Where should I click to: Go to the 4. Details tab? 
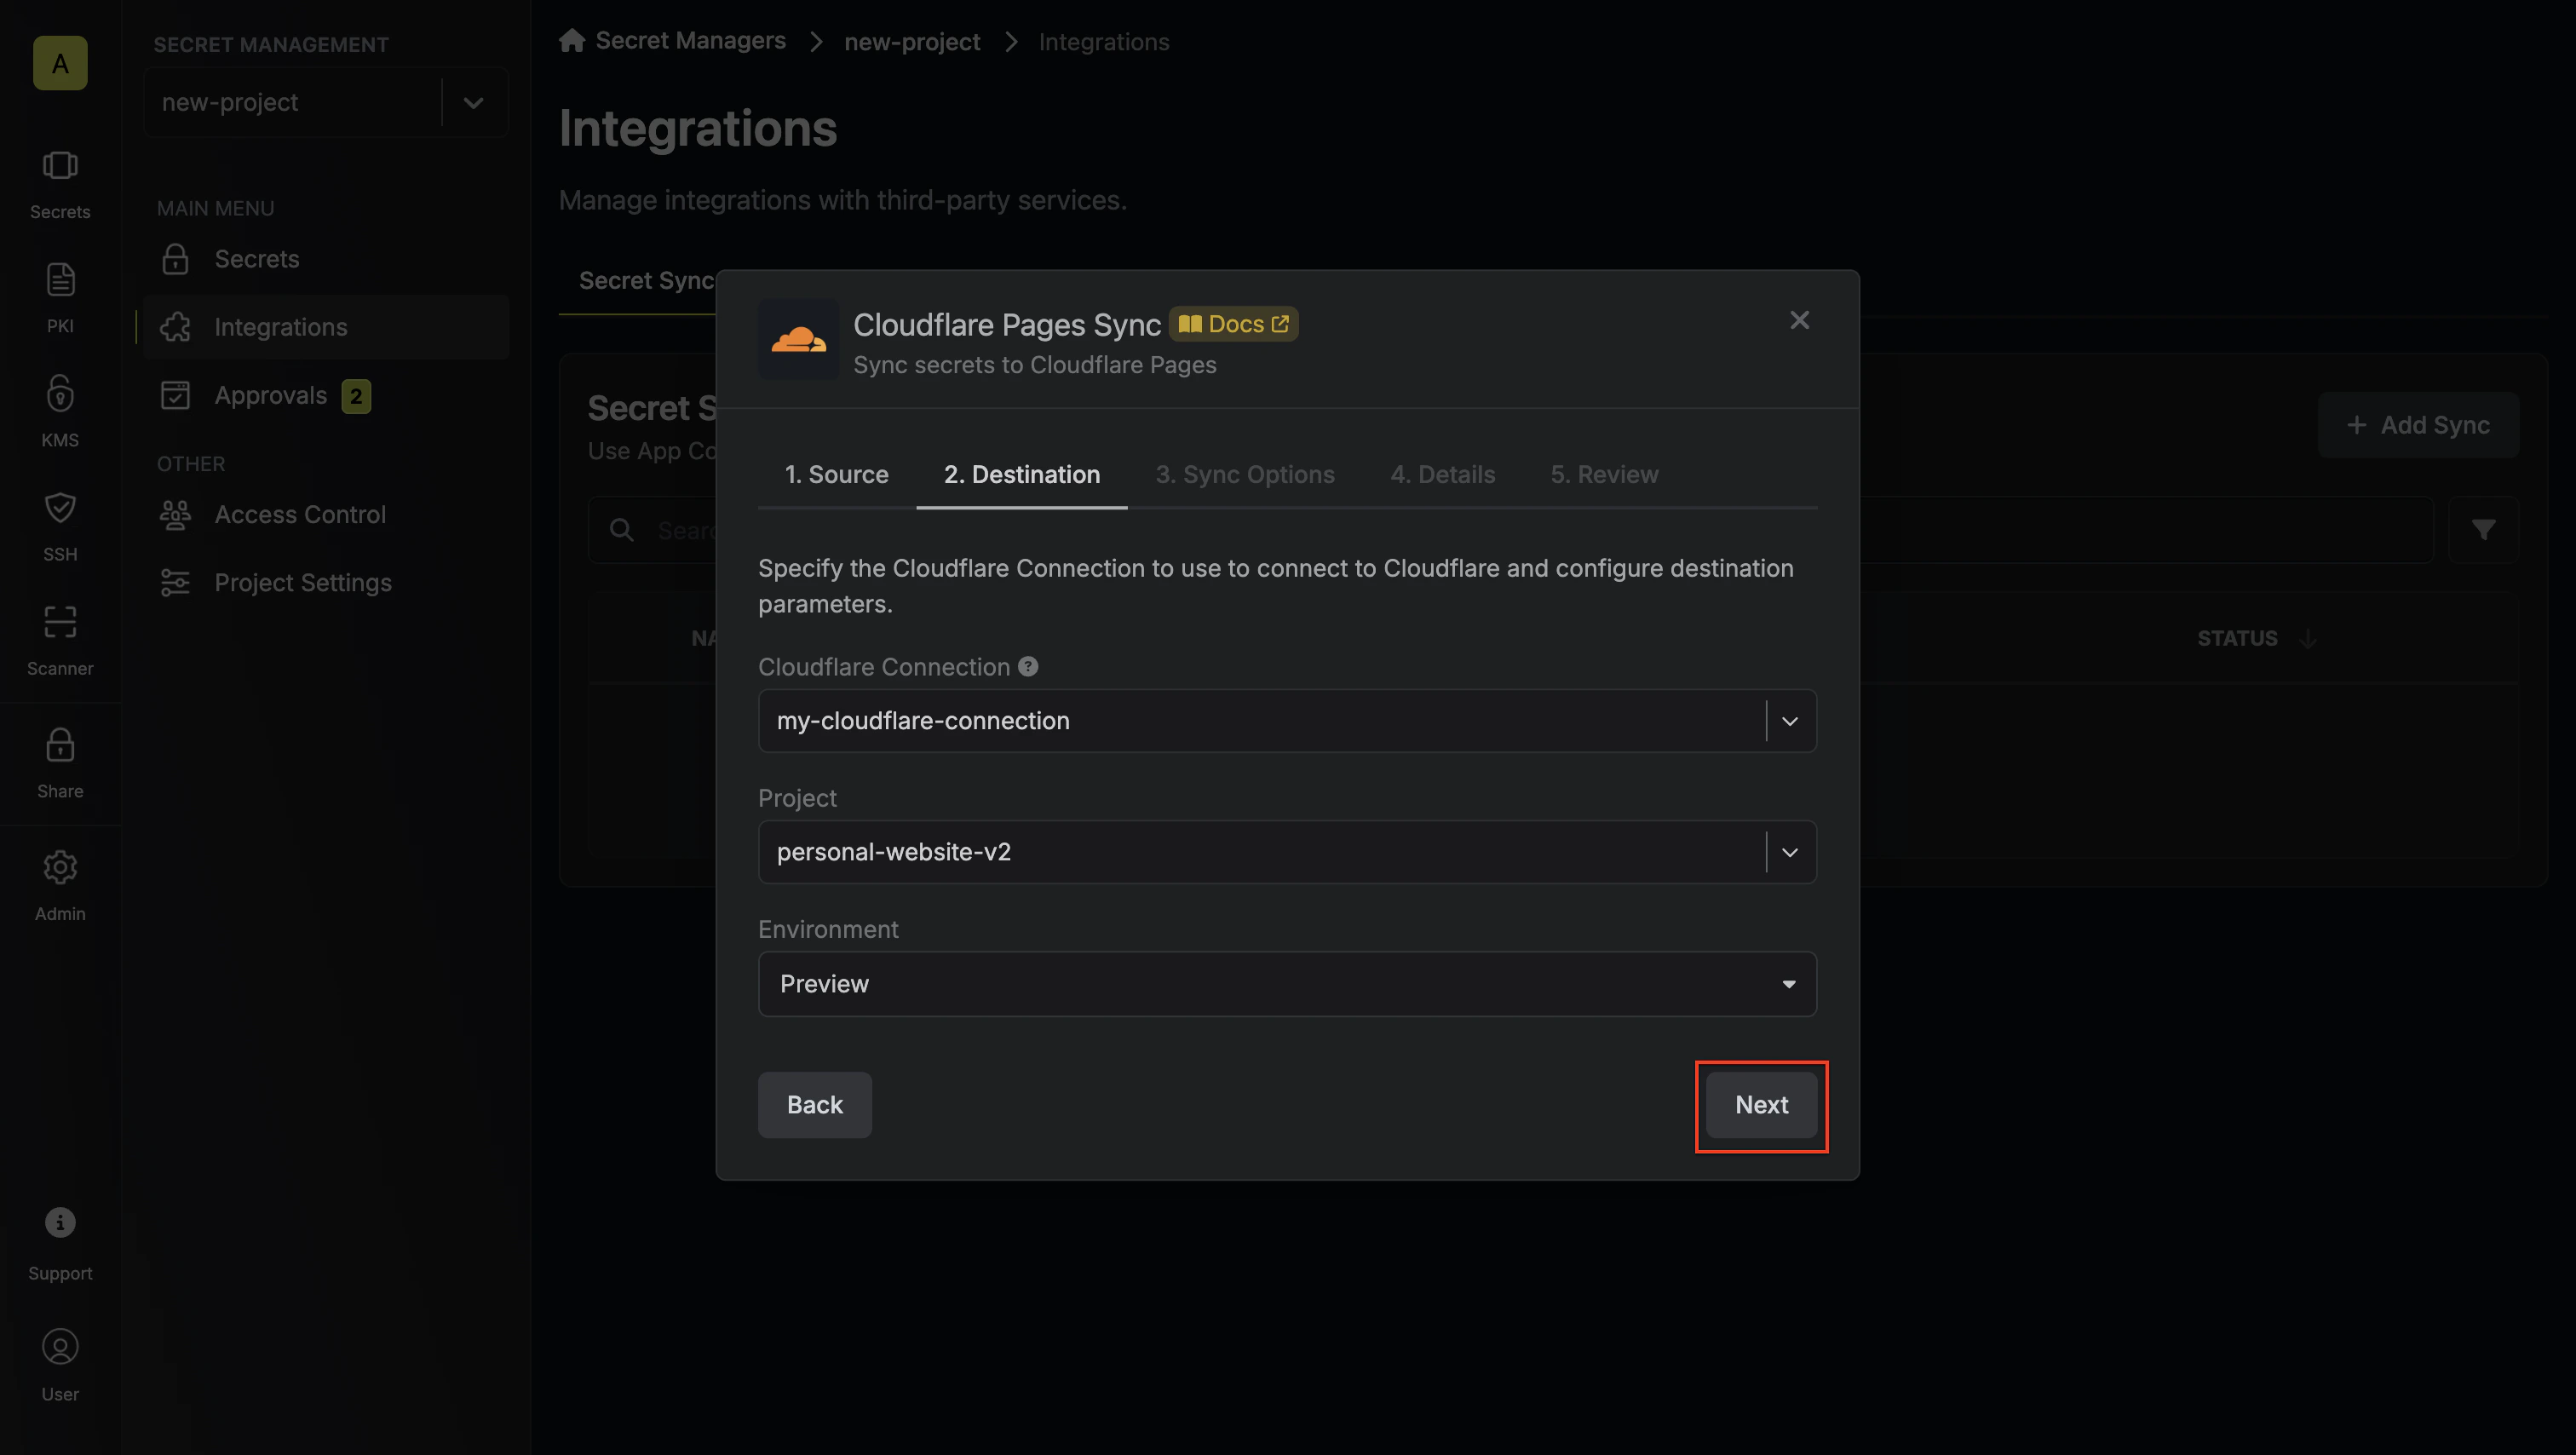pyautogui.click(x=1442, y=474)
